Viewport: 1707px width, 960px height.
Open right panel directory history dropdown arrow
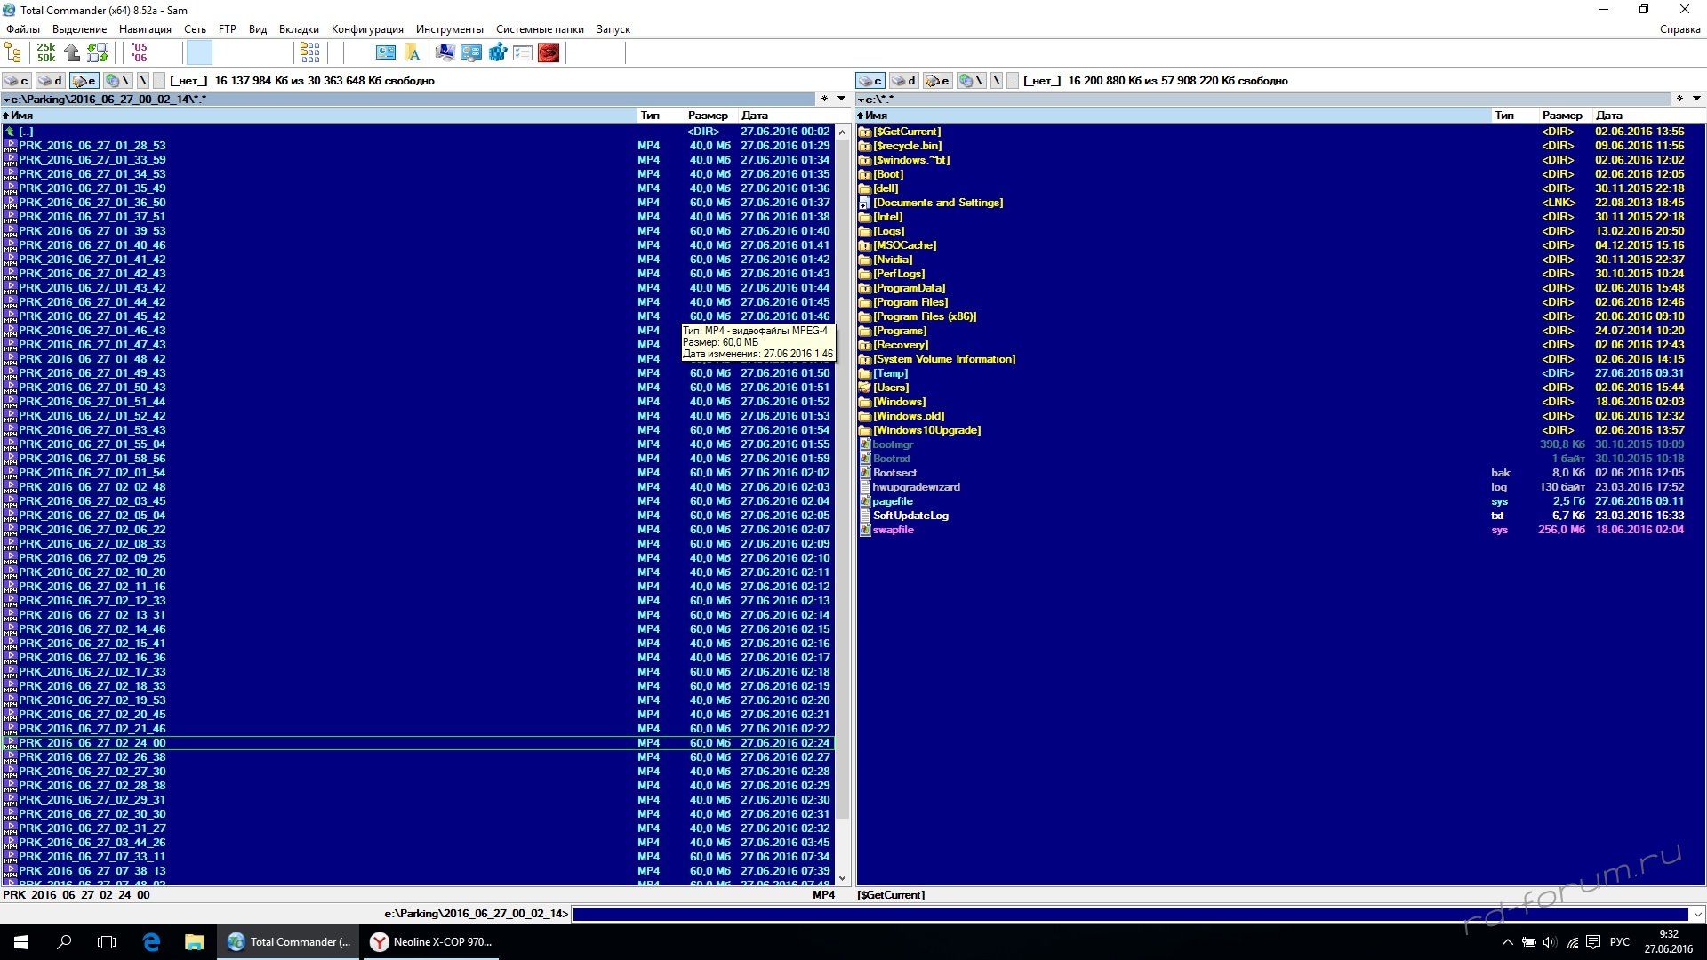pyautogui.click(x=1695, y=99)
